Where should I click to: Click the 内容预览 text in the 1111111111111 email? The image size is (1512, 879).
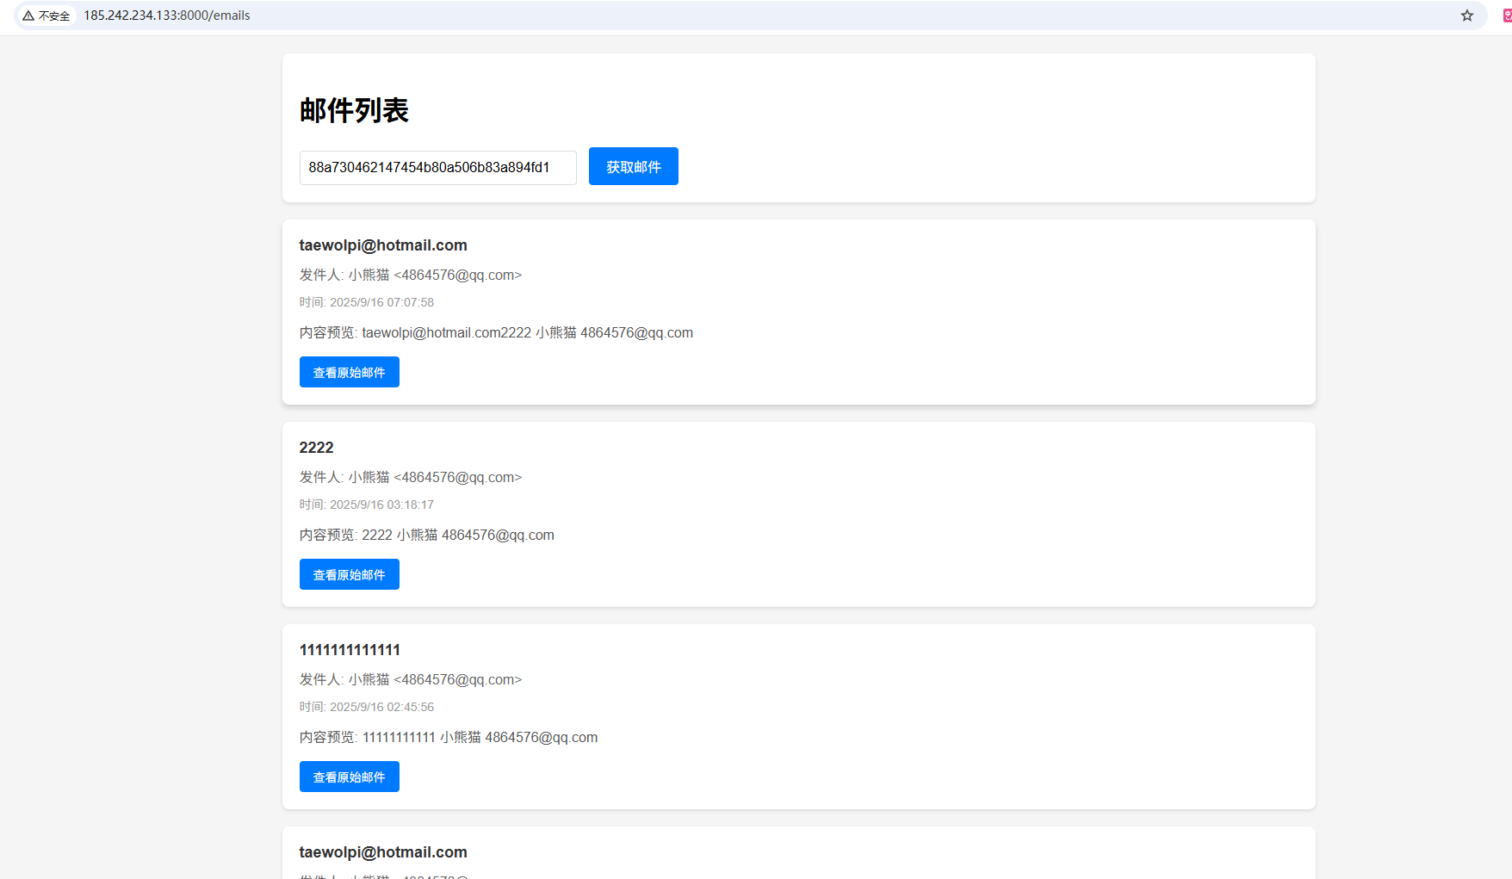(448, 737)
